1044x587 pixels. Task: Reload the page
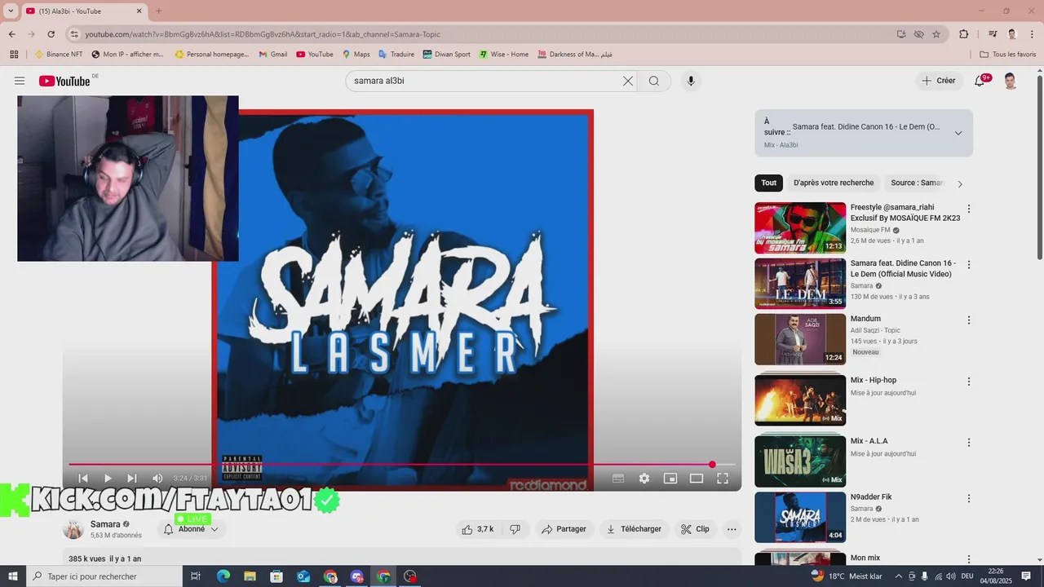[x=51, y=34]
